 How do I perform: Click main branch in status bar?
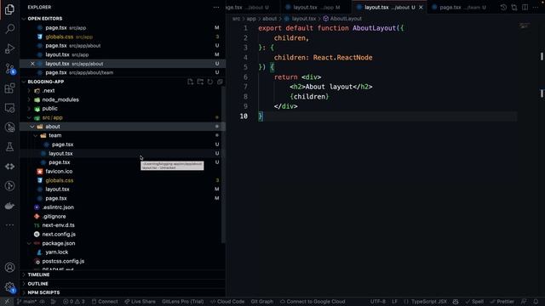coord(27,302)
